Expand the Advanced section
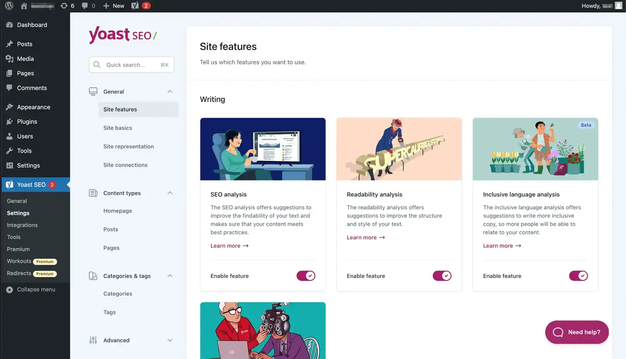Image resolution: width=626 pixels, height=359 pixels. click(170, 340)
